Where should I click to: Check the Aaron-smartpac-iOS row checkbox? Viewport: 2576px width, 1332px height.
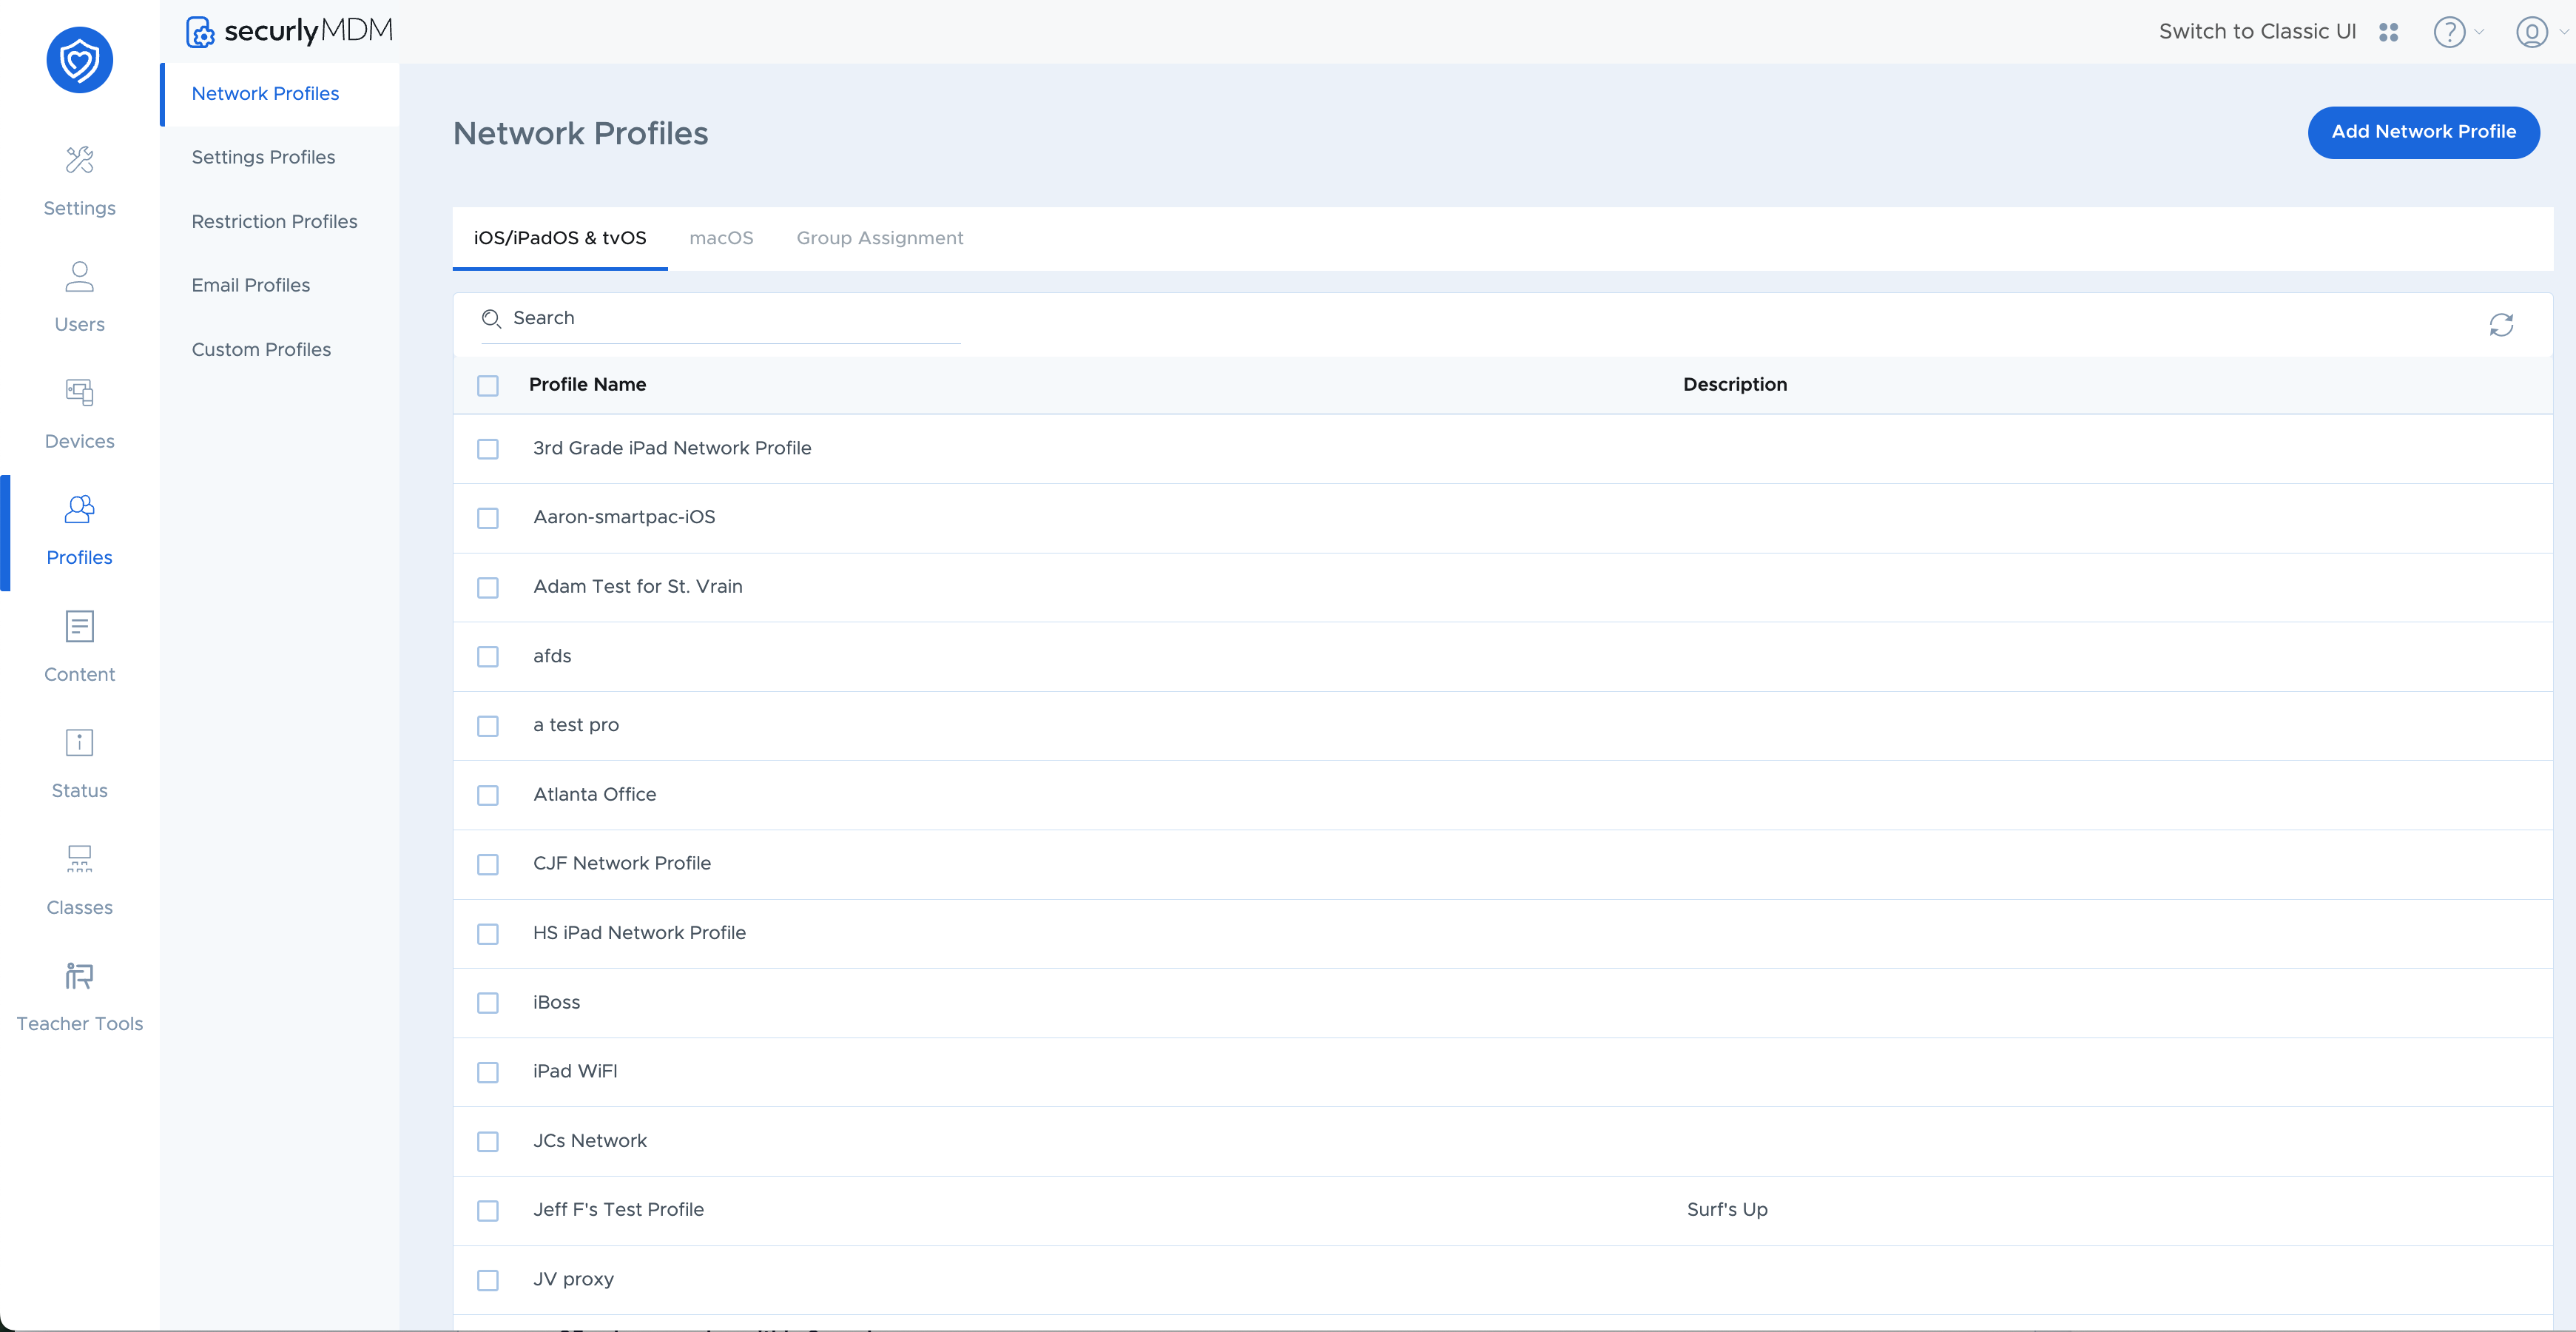pyautogui.click(x=488, y=518)
